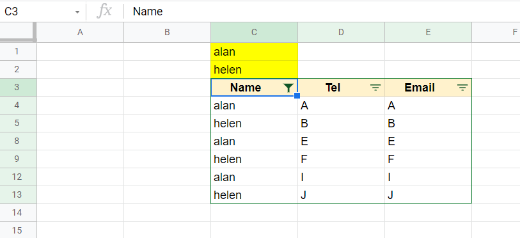Click Tel cell I in row 12
The width and height of the screenshot is (520, 238).
click(342, 177)
